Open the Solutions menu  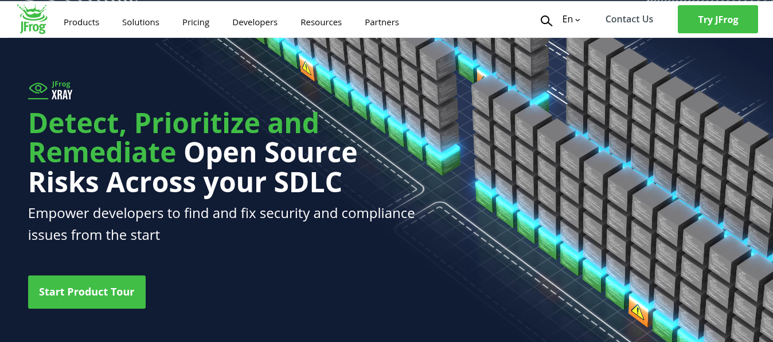tap(140, 22)
